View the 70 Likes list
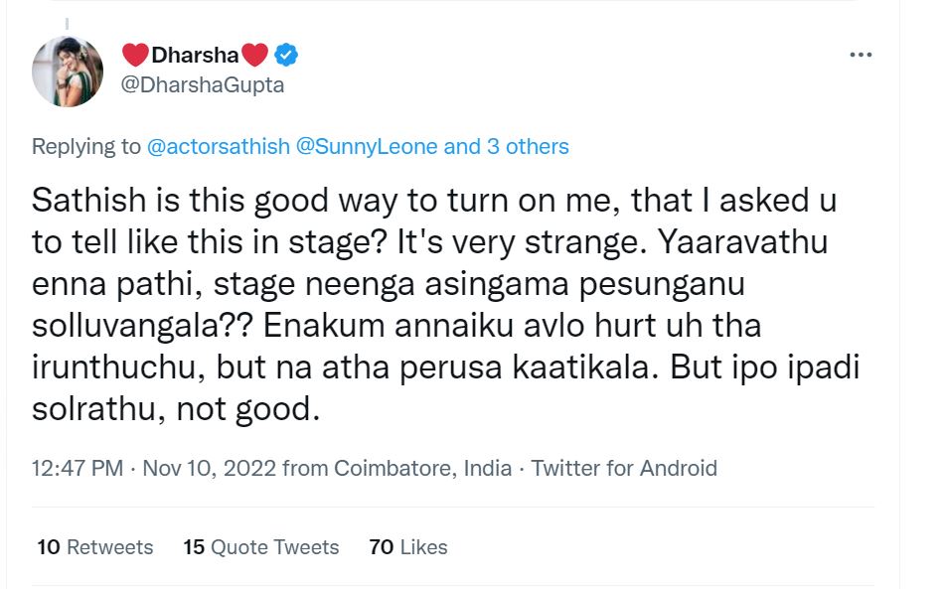This screenshot has height=589, width=944. coord(407,547)
